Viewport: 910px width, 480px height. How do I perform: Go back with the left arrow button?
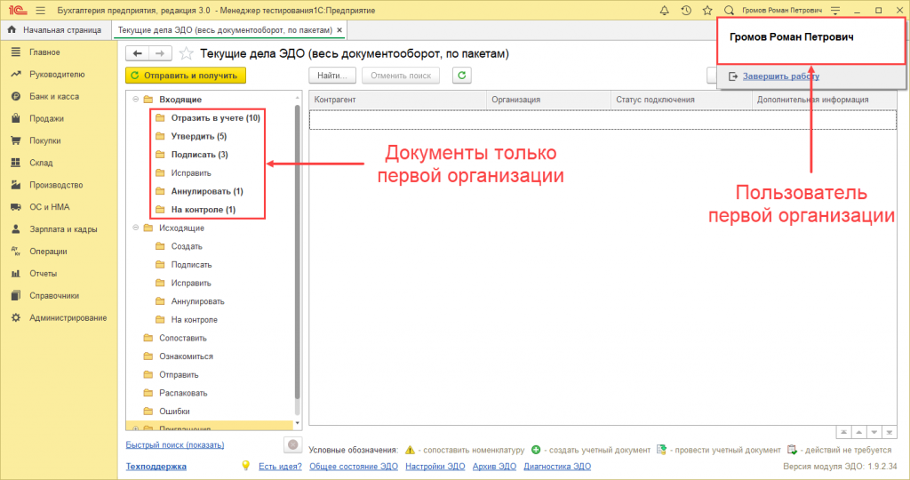click(138, 53)
